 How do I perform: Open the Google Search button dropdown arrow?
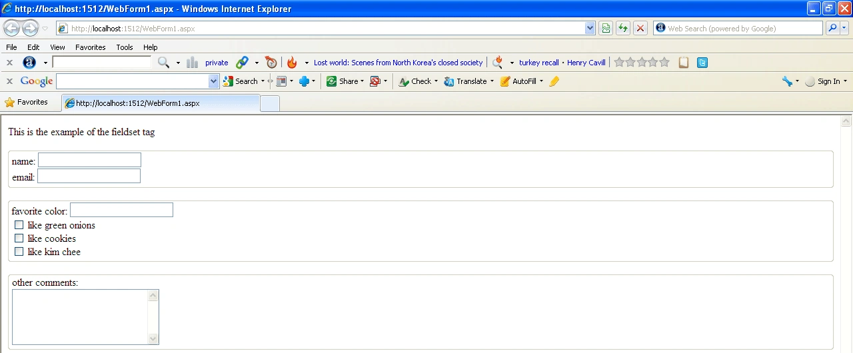[263, 81]
